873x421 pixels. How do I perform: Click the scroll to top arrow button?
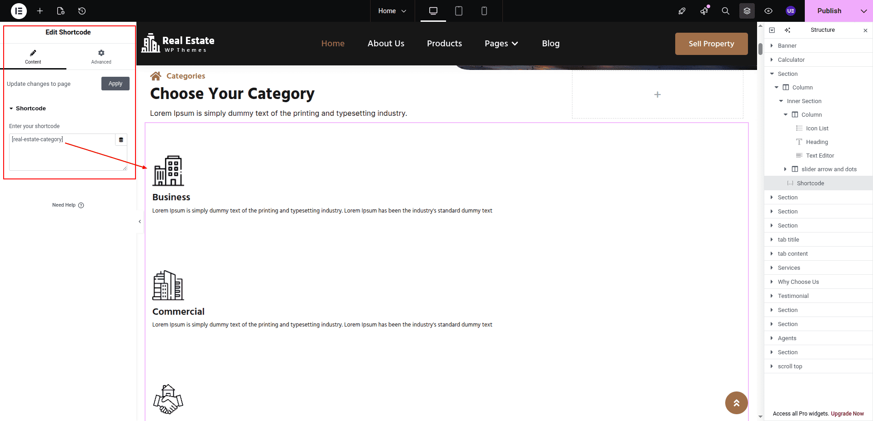pos(736,403)
